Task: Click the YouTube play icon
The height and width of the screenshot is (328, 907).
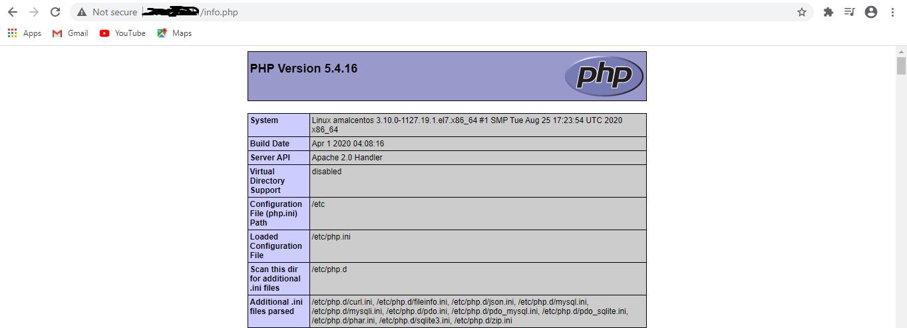Action: (x=104, y=33)
